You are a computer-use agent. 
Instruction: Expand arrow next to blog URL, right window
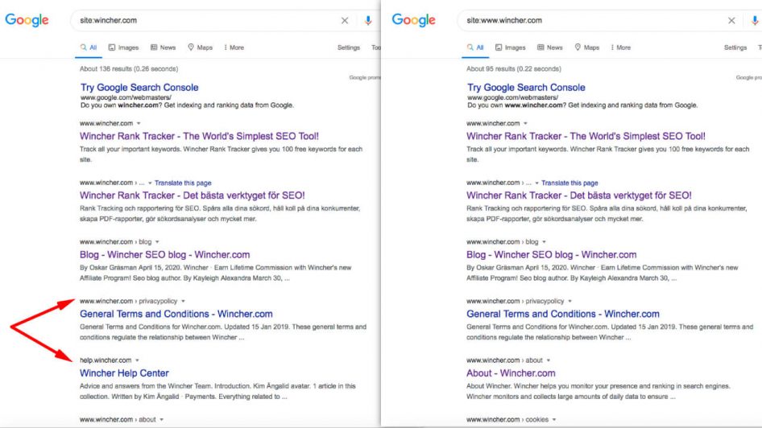[544, 242]
